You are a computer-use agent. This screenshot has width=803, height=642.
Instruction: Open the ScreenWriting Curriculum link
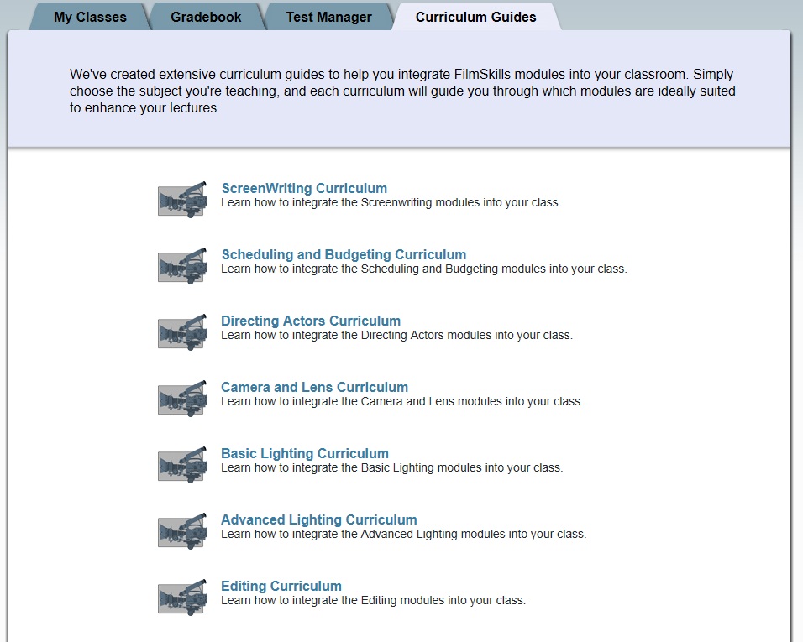tap(304, 188)
